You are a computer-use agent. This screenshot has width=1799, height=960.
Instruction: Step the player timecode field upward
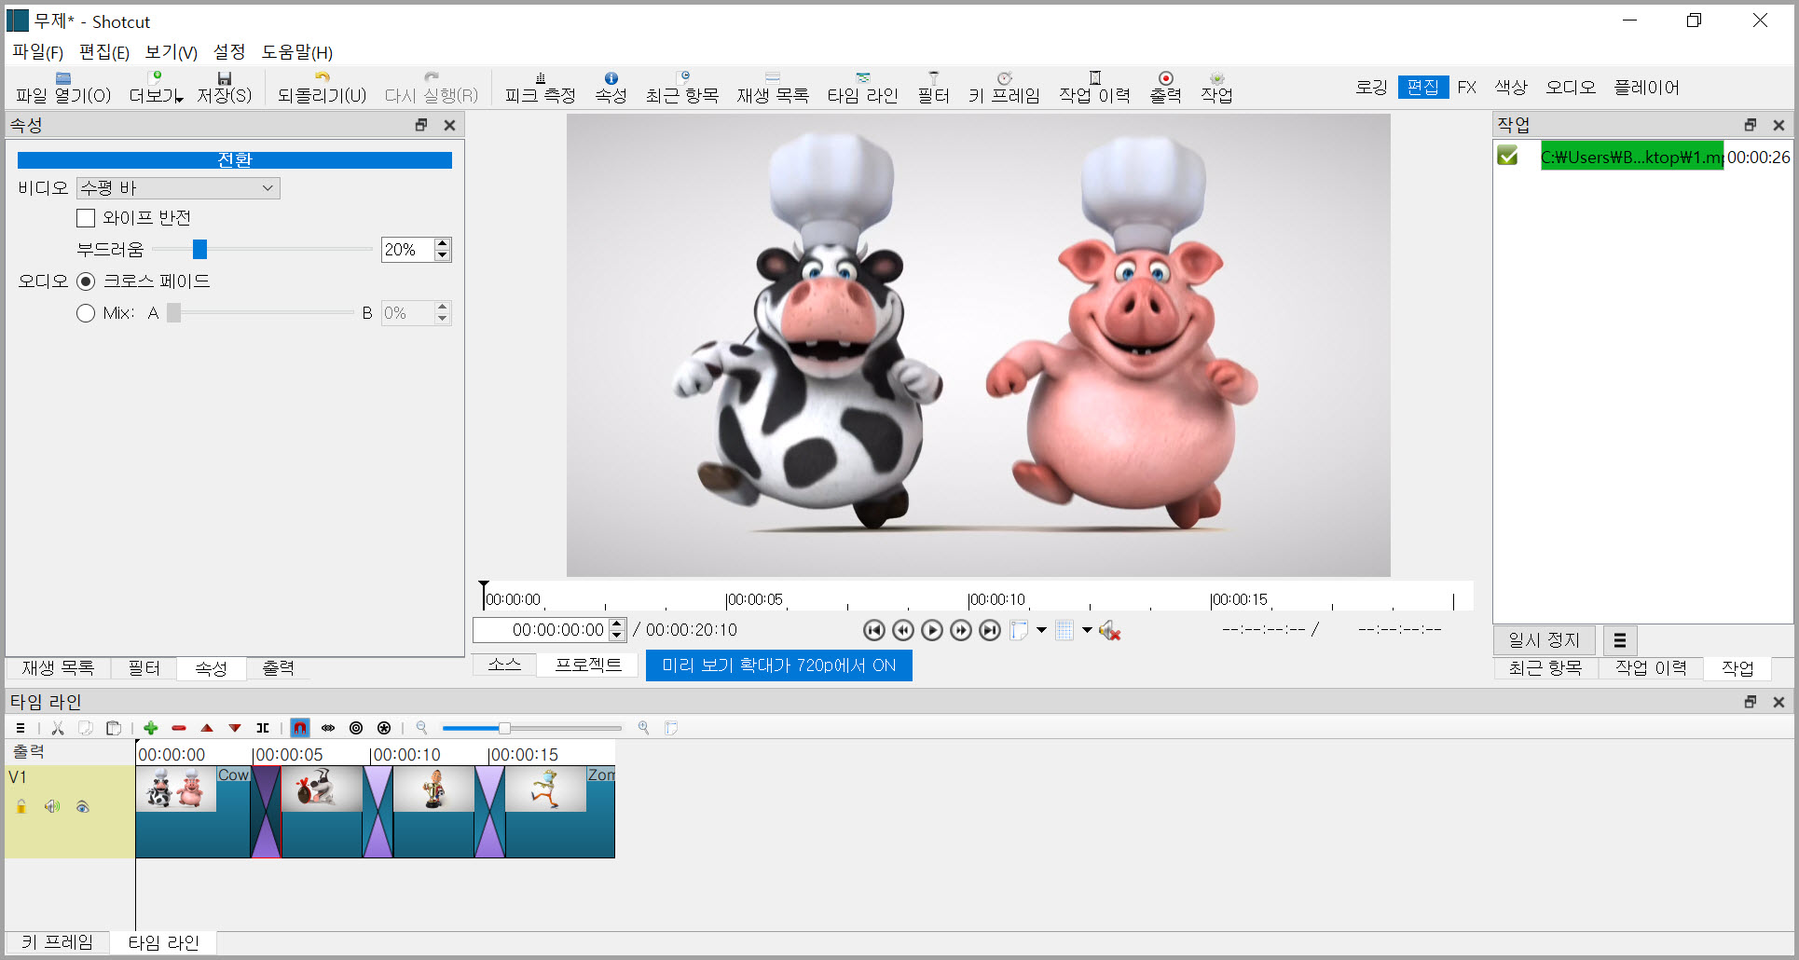617,624
